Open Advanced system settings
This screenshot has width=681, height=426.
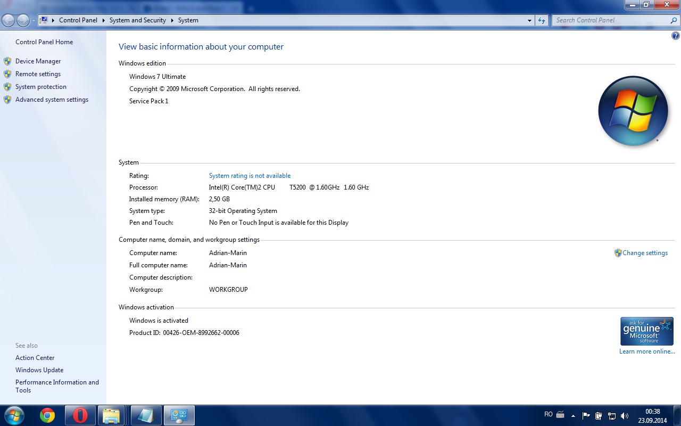[x=52, y=100]
